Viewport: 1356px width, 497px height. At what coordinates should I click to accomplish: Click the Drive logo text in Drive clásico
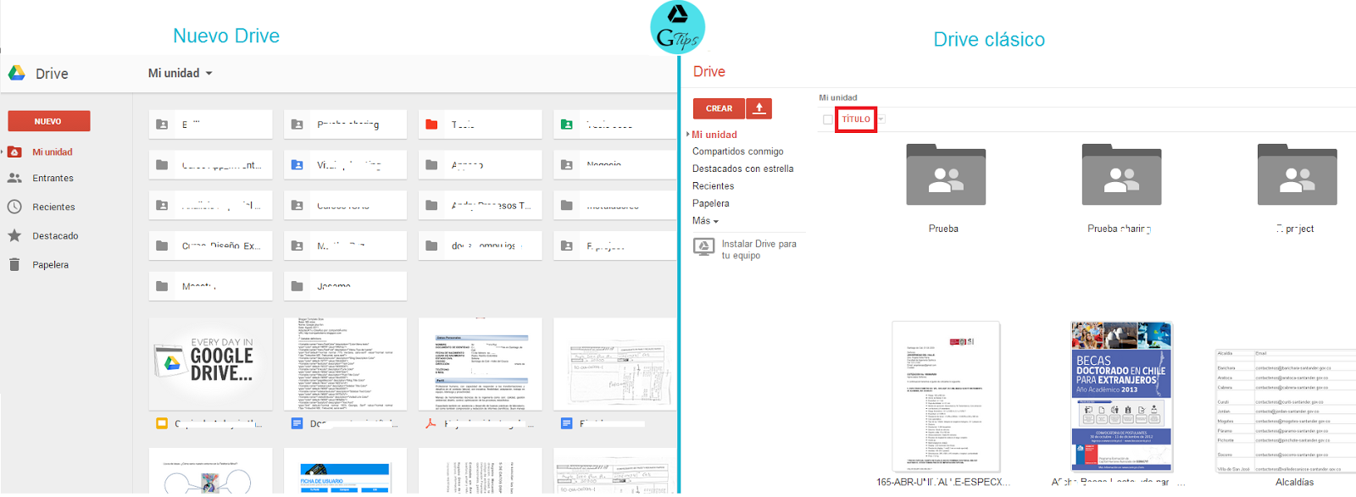[709, 72]
